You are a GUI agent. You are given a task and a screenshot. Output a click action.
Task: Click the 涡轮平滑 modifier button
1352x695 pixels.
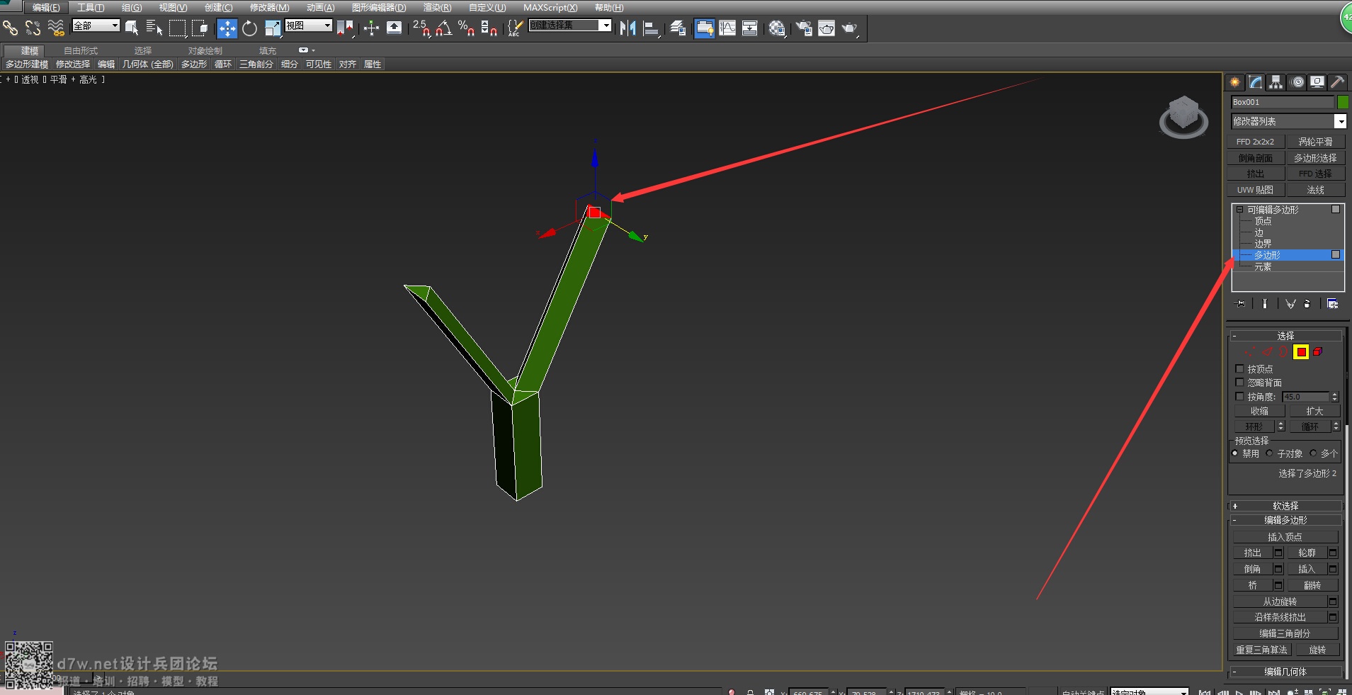(x=1315, y=142)
